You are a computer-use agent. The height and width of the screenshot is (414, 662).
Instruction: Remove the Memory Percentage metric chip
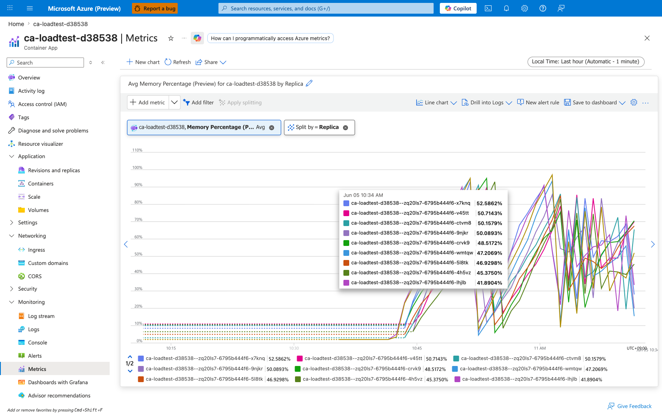(272, 128)
